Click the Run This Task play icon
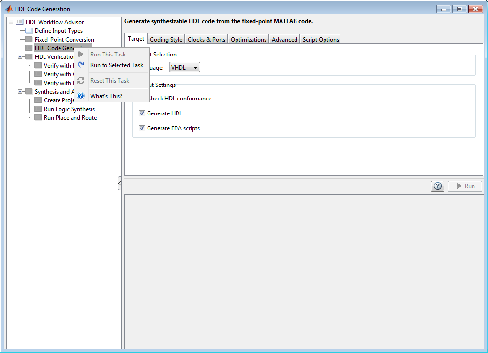The image size is (488, 353). click(x=81, y=55)
